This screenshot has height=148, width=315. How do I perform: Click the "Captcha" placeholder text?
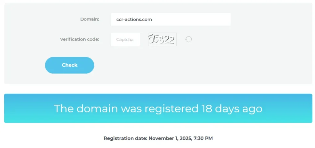pos(125,40)
